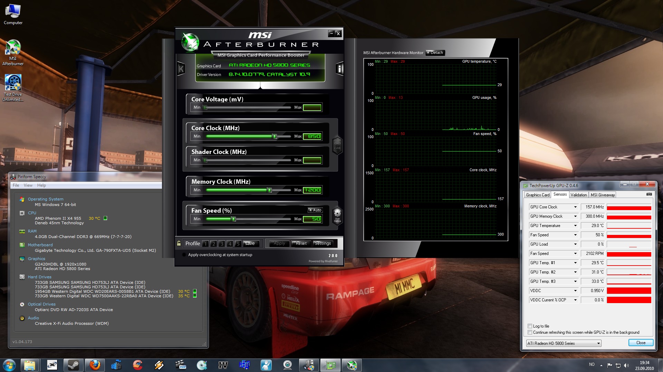
Task: Click the Core Clock value field 850
Action: [x=313, y=136]
